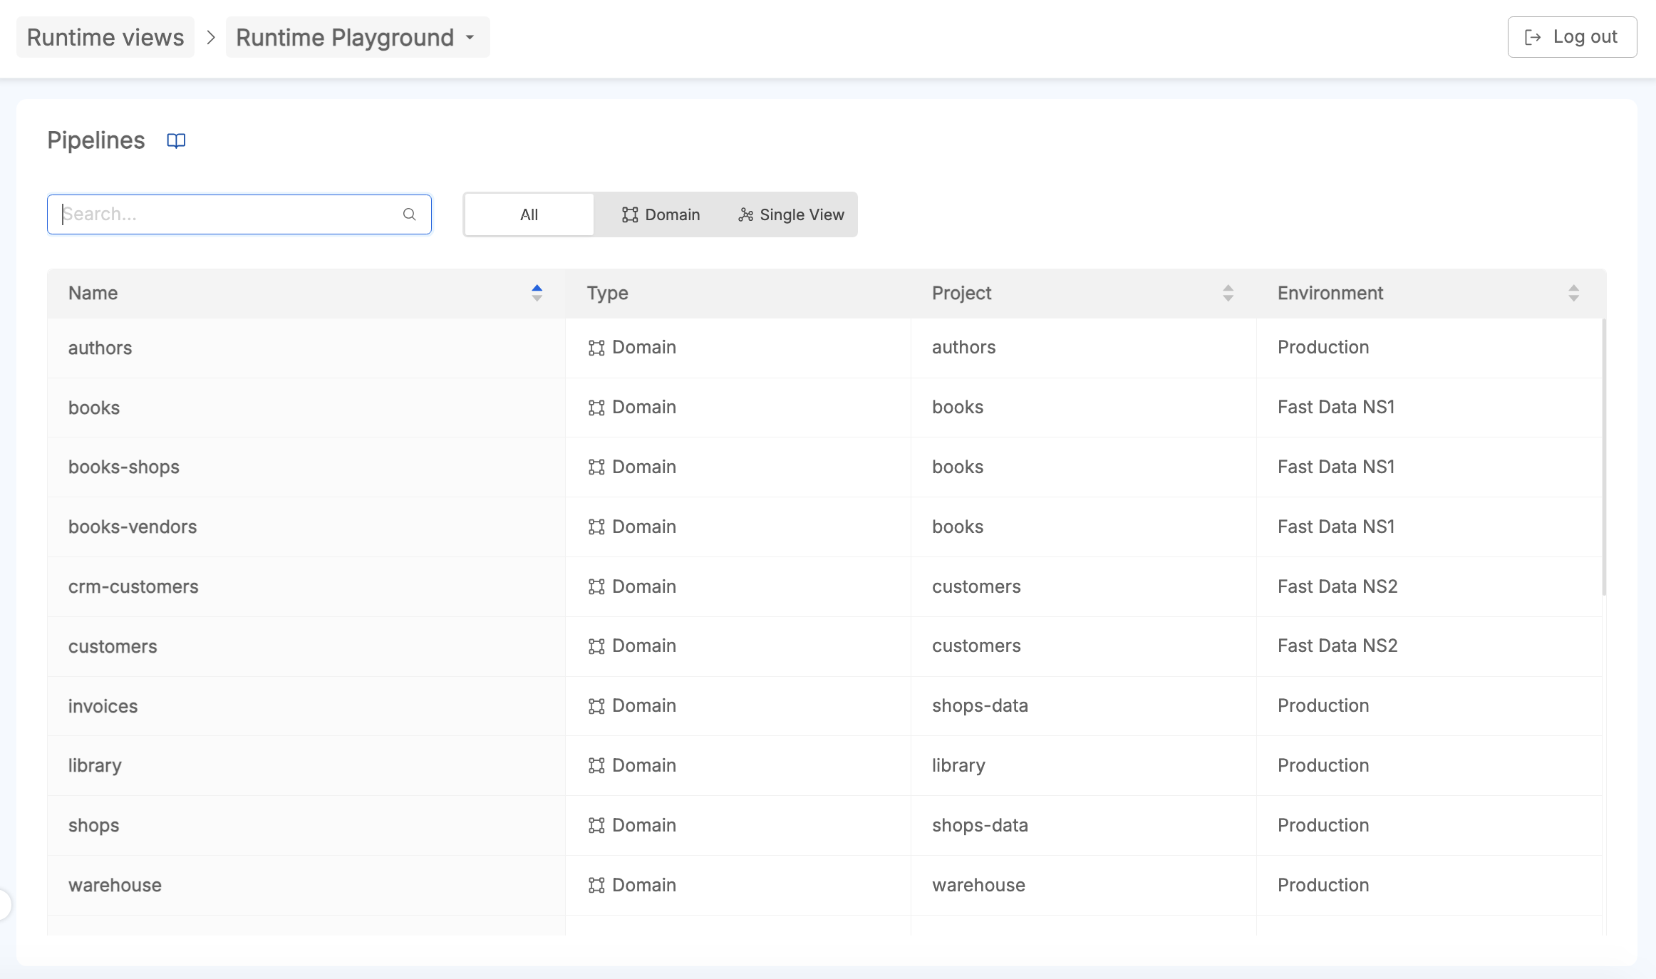Toggle the sort arrows on the Name column
The width and height of the screenshot is (1656, 979).
point(537,293)
